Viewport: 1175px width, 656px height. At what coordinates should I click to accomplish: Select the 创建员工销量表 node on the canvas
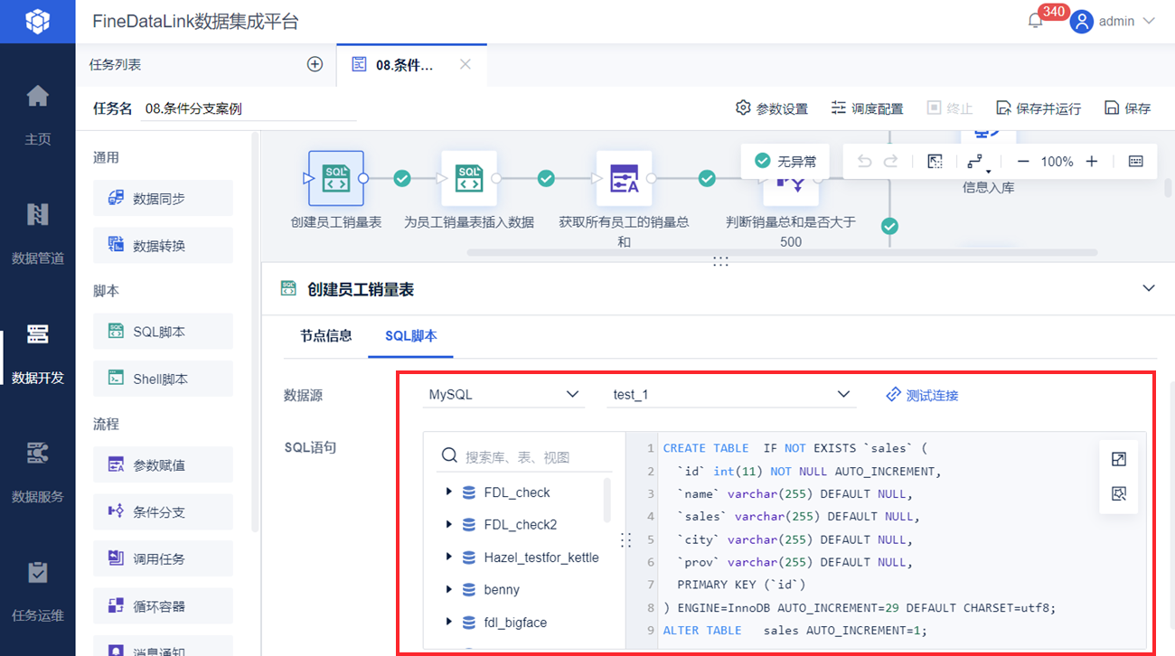tap(336, 178)
